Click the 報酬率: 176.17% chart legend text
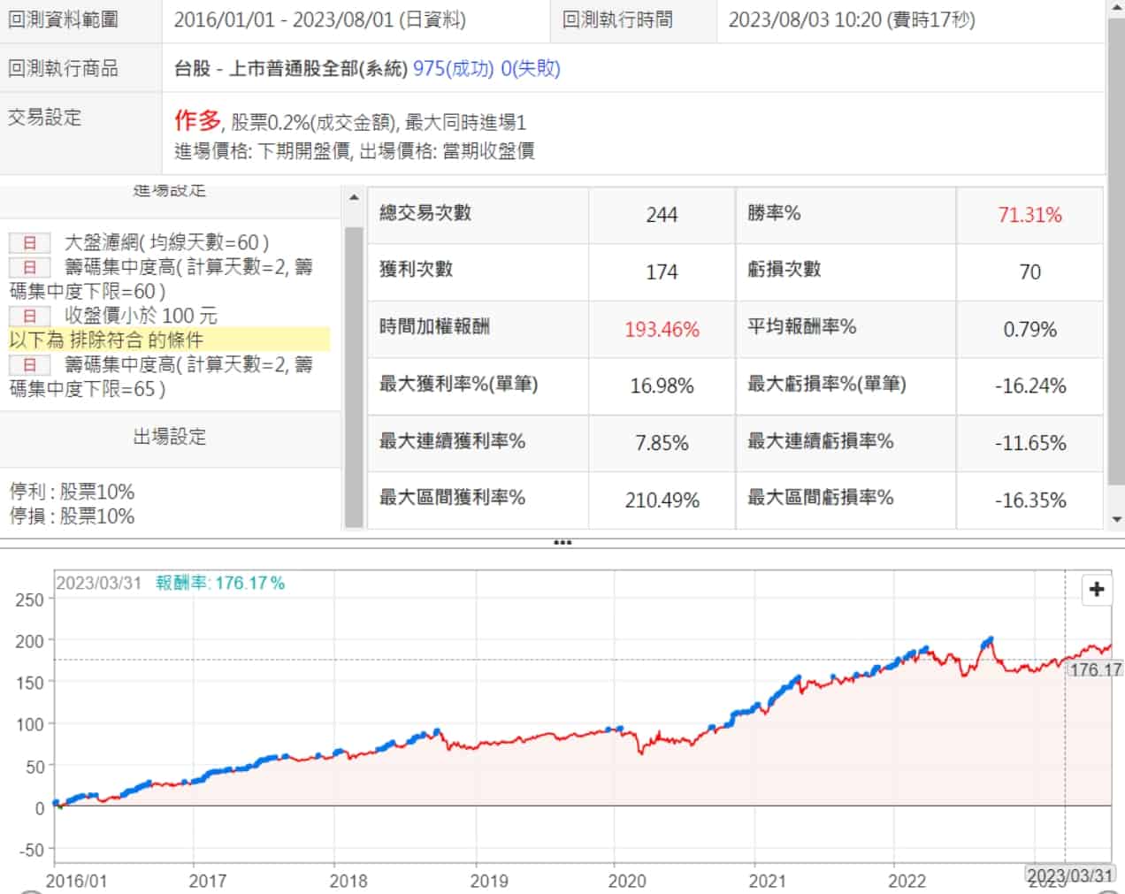The width and height of the screenshot is (1125, 894). coord(220,583)
